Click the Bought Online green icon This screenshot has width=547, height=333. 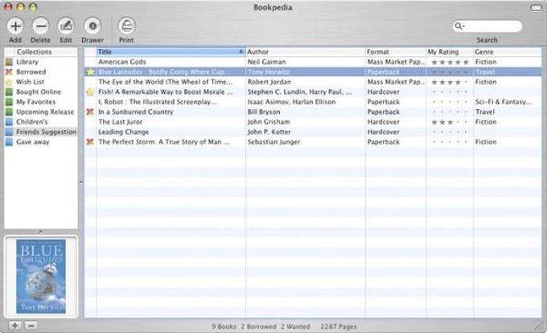point(9,91)
